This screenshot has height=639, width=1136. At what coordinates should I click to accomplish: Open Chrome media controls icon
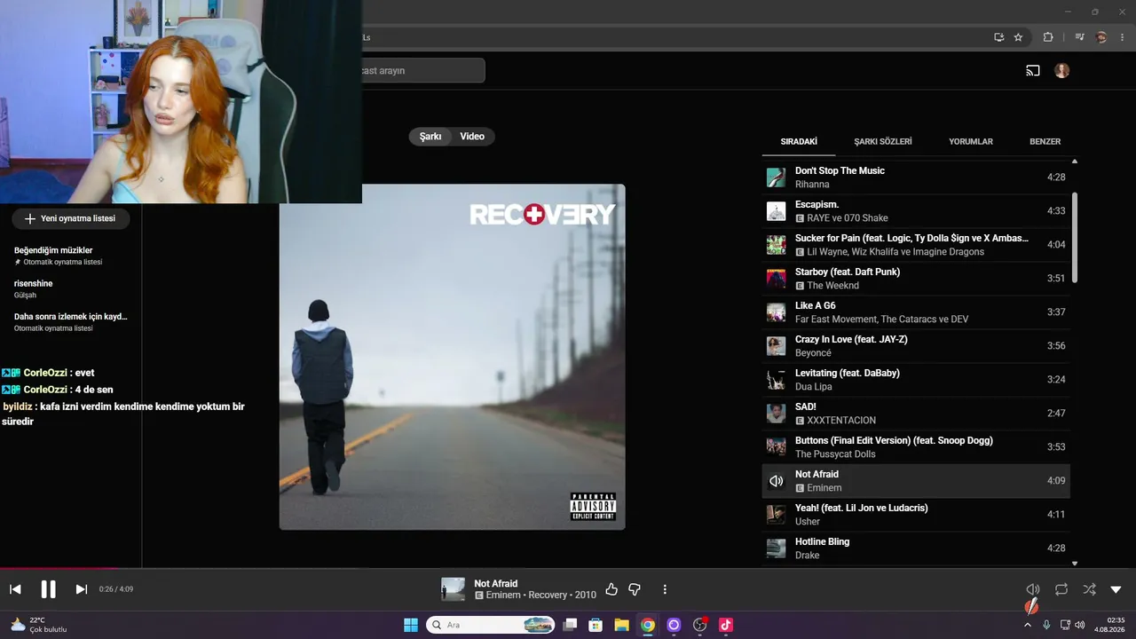(1079, 37)
